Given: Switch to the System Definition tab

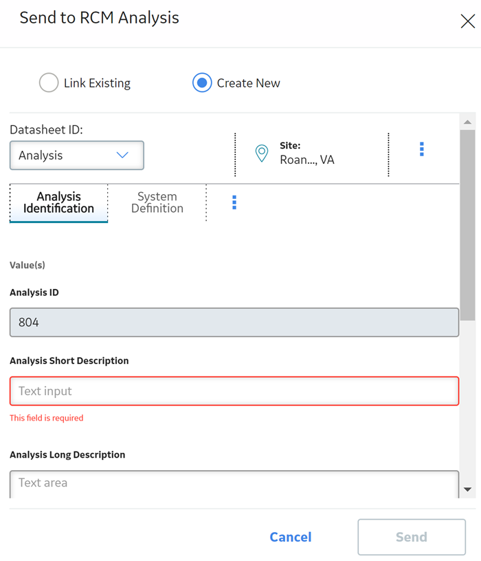Looking at the screenshot, I should [157, 202].
